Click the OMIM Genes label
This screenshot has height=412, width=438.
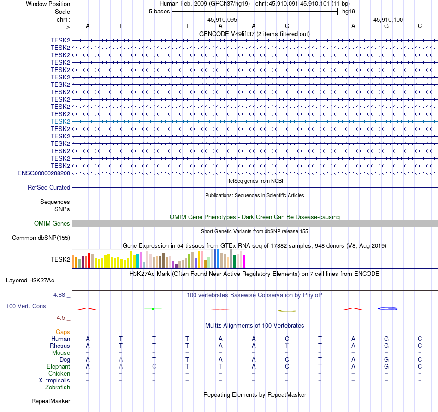point(52,224)
